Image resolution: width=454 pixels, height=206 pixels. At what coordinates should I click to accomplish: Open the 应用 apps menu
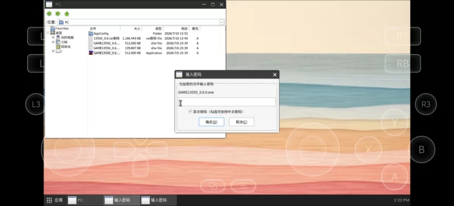pos(54,200)
